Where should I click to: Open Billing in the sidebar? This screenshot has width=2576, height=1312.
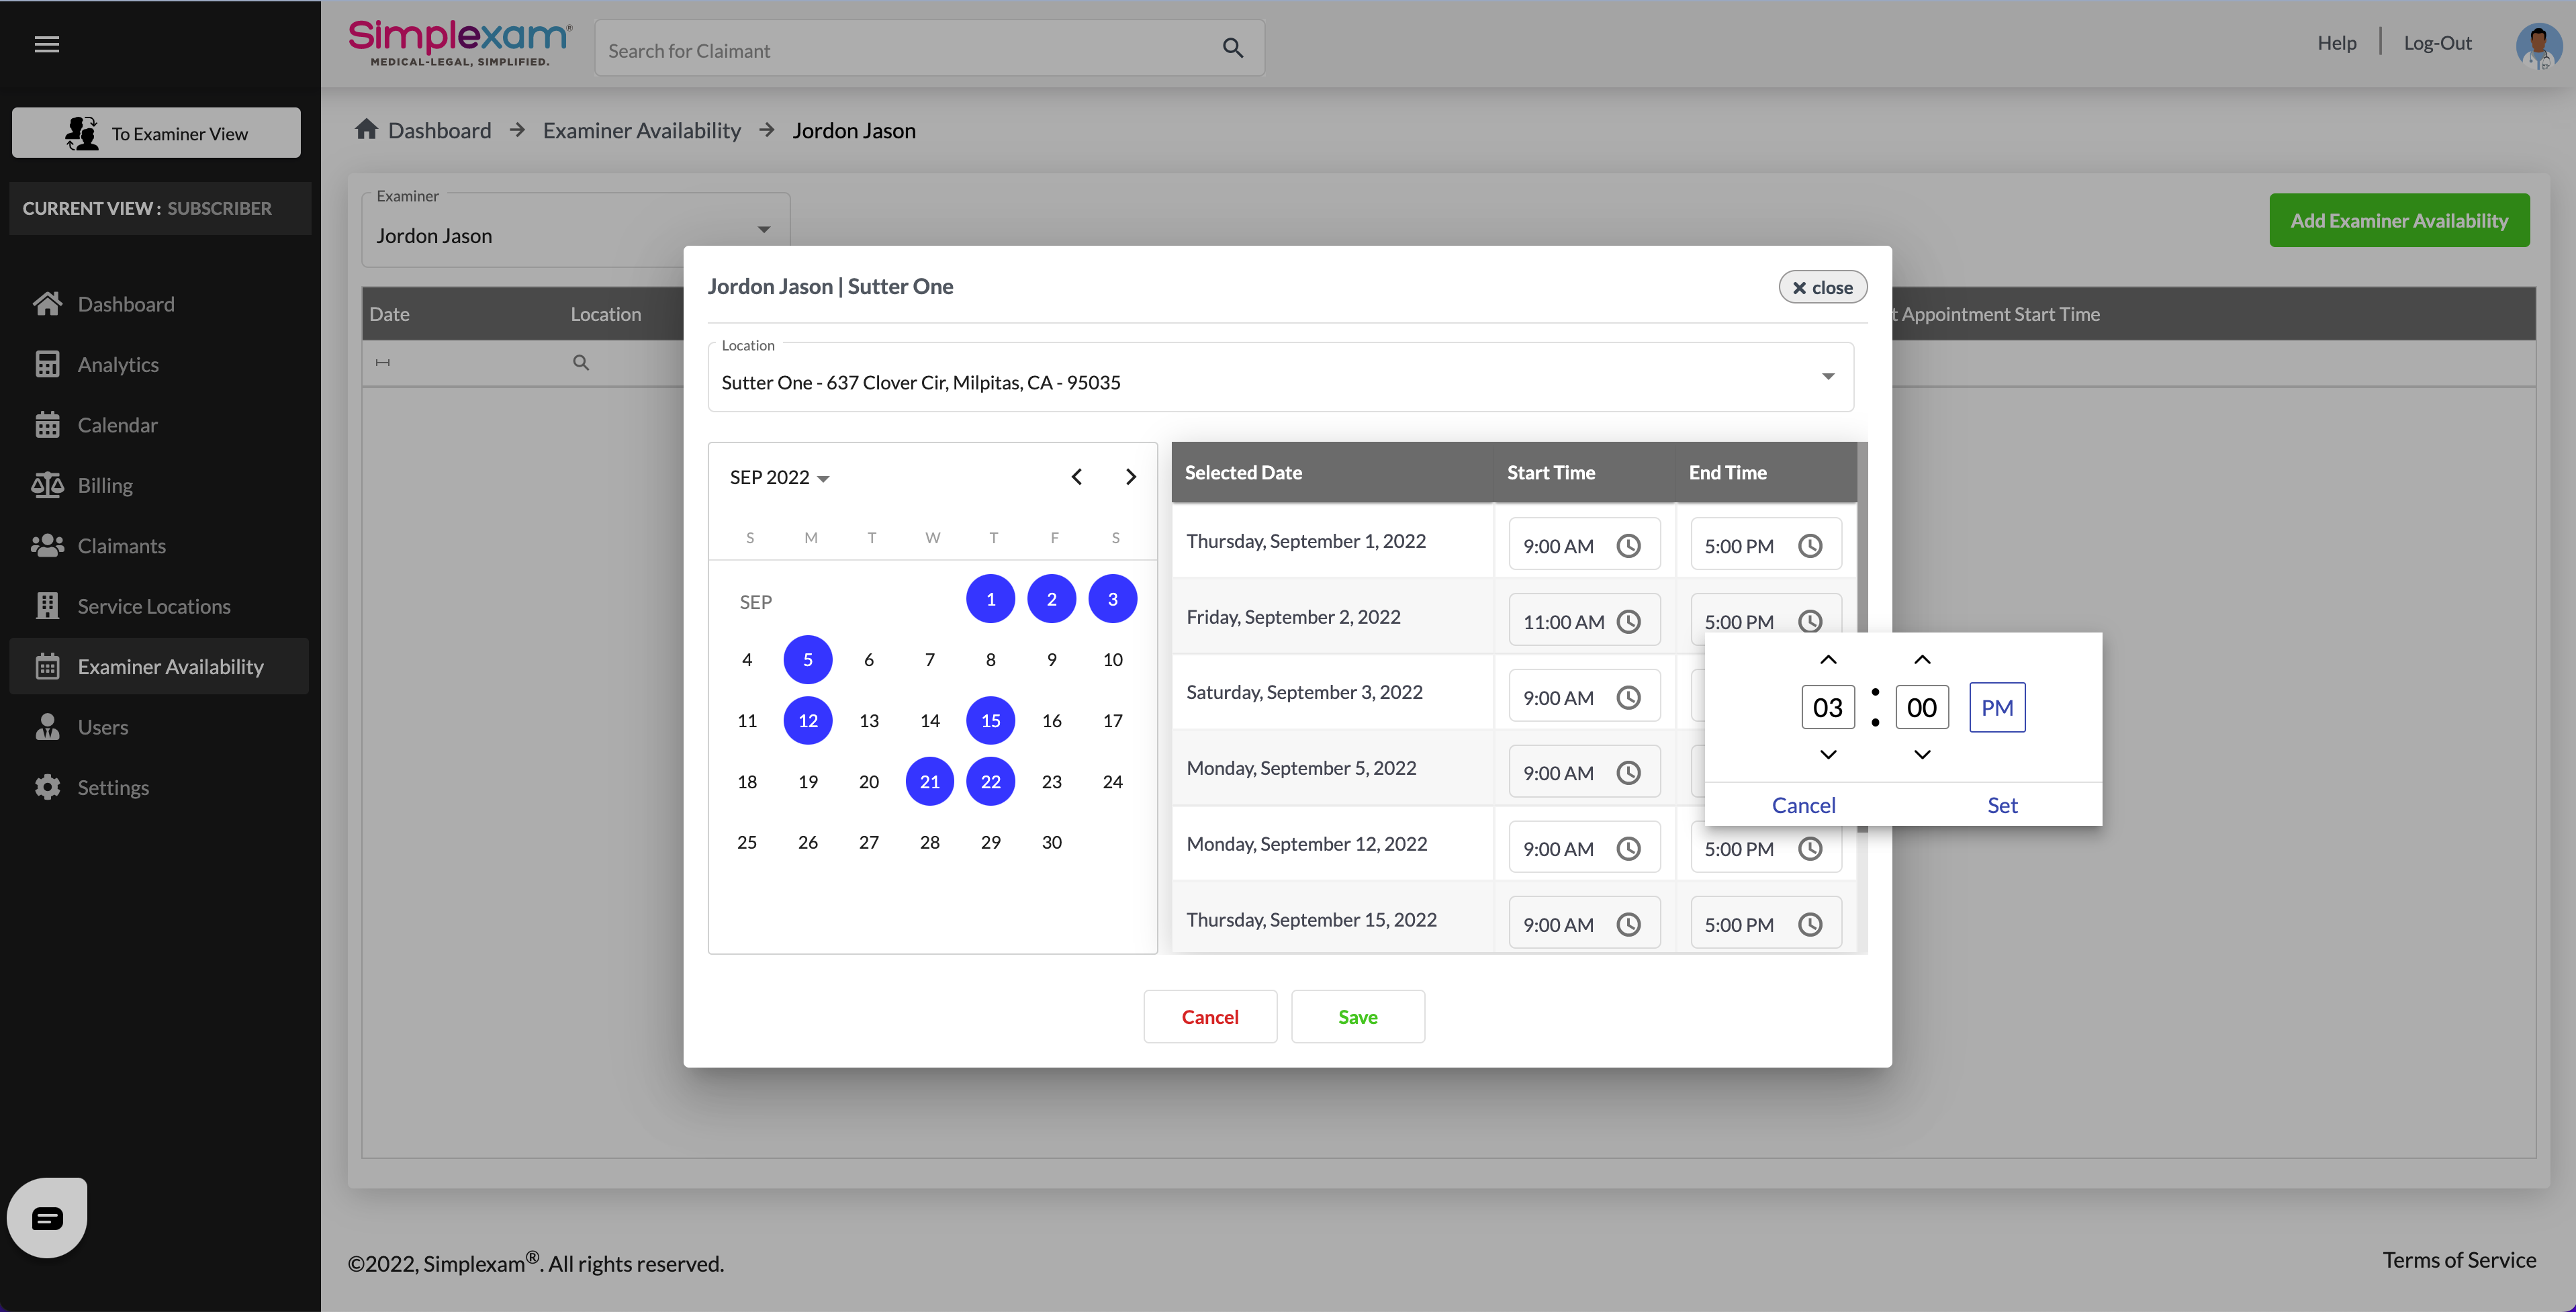point(105,485)
